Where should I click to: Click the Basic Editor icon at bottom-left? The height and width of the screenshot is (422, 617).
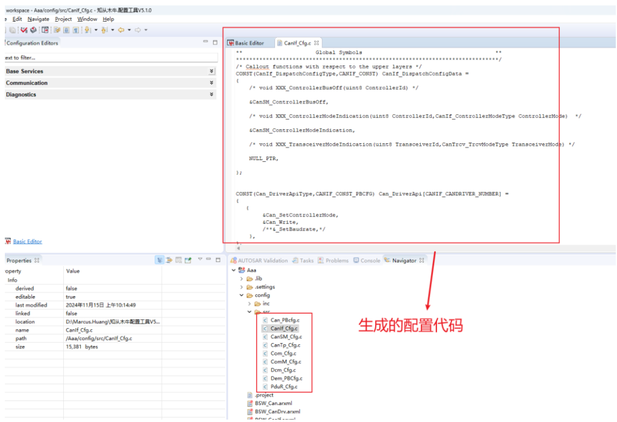pyautogui.click(x=8, y=241)
